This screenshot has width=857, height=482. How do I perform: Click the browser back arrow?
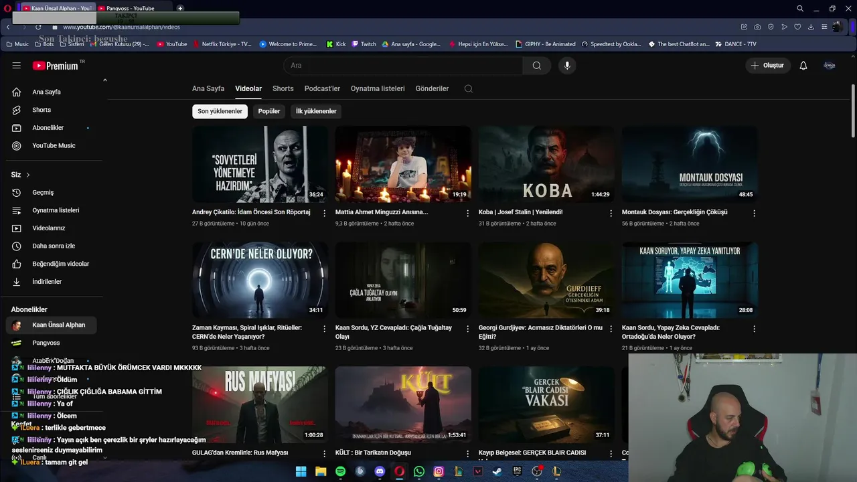[x=8, y=27]
